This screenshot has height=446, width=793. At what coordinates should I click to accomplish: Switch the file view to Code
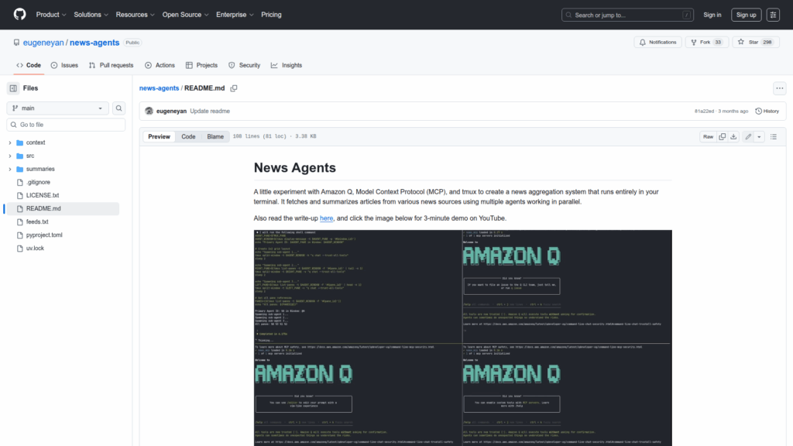click(188, 136)
